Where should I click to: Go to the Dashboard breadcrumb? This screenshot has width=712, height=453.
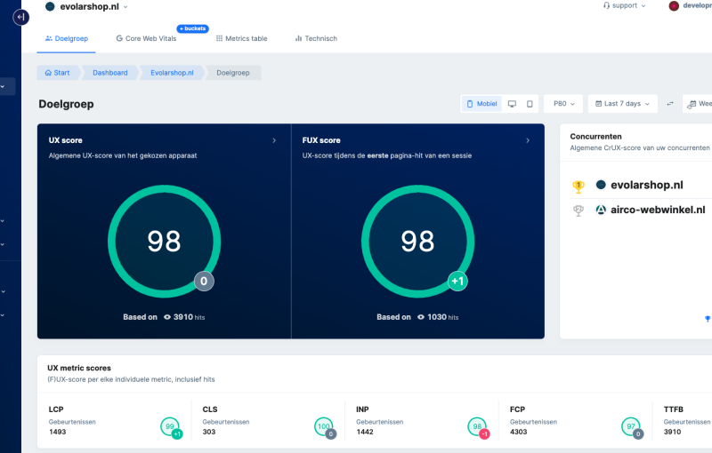point(109,73)
